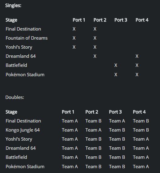The width and height of the screenshot is (160, 173).
Task: Click Team A for Dreamland 64 Port 4
Action: pos(141,148)
